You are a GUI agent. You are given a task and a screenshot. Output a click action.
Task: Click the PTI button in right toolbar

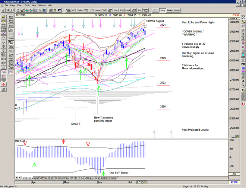tap(243, 64)
